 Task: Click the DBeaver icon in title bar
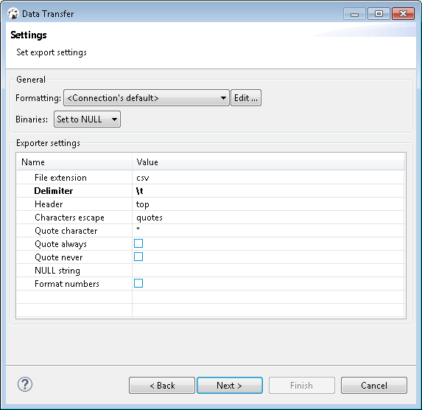(13, 13)
